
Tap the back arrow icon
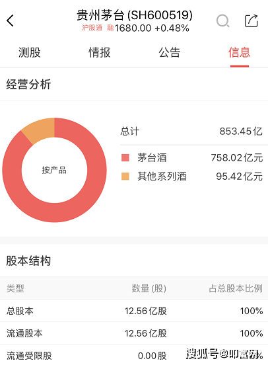(x=10, y=20)
